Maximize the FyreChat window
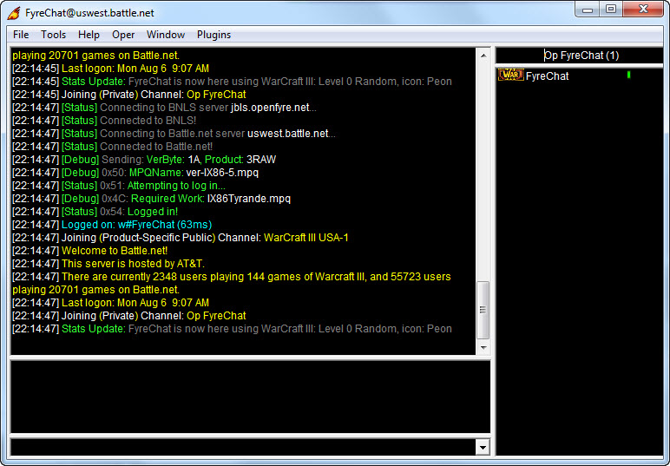This screenshot has width=670, height=466. point(611,9)
